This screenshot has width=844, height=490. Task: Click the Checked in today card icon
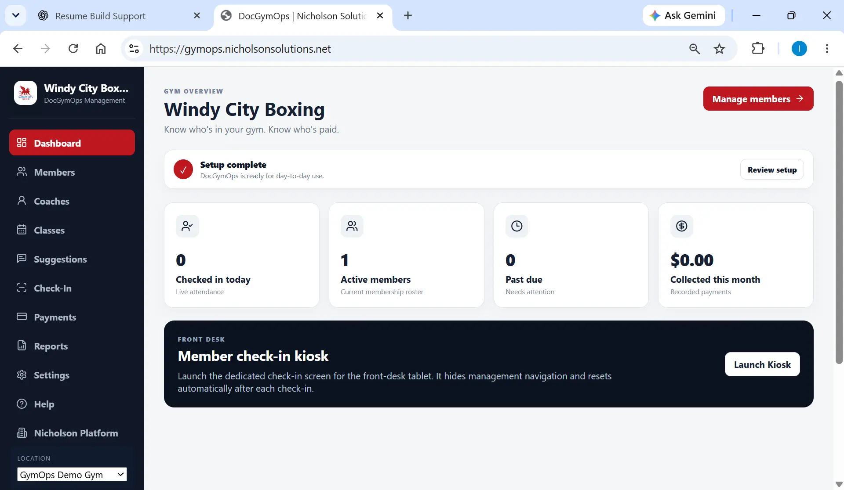click(187, 226)
